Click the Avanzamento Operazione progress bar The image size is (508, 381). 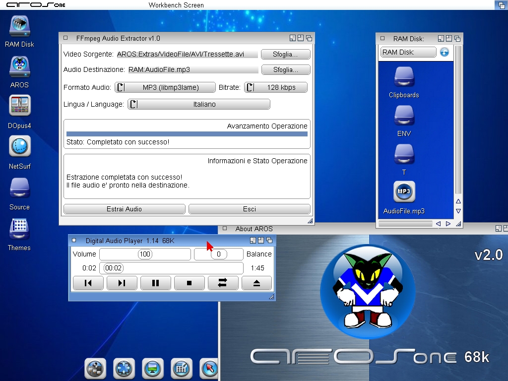pos(187,134)
